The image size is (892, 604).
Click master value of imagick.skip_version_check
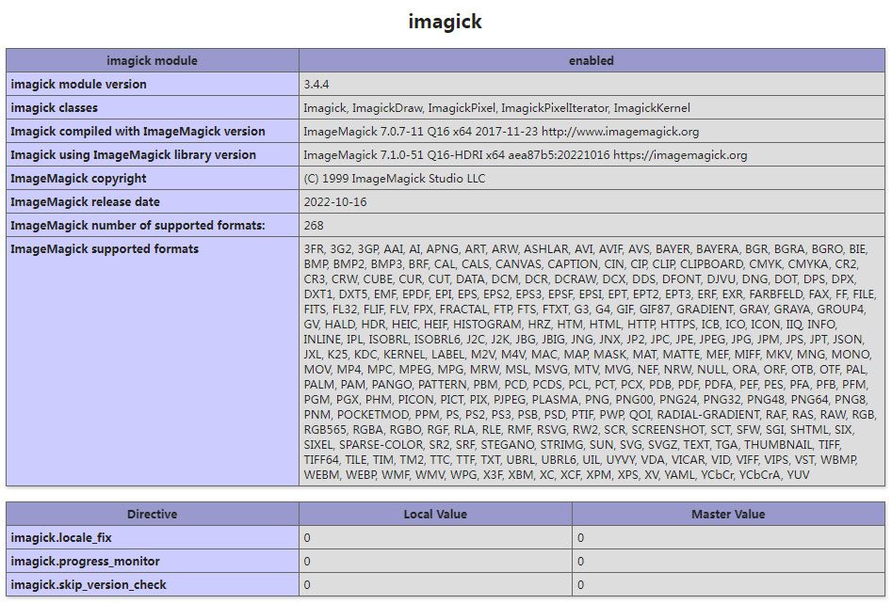tap(581, 584)
